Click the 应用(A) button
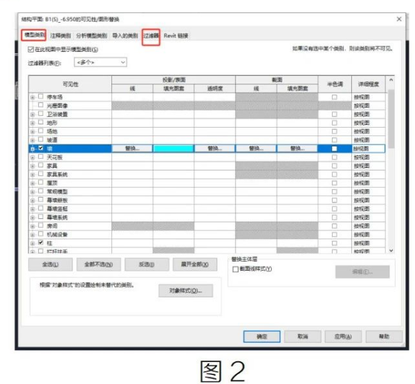 [x=343, y=336]
